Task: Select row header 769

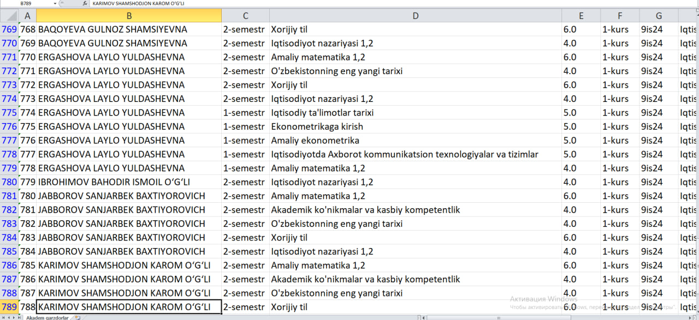Action: click(x=9, y=29)
